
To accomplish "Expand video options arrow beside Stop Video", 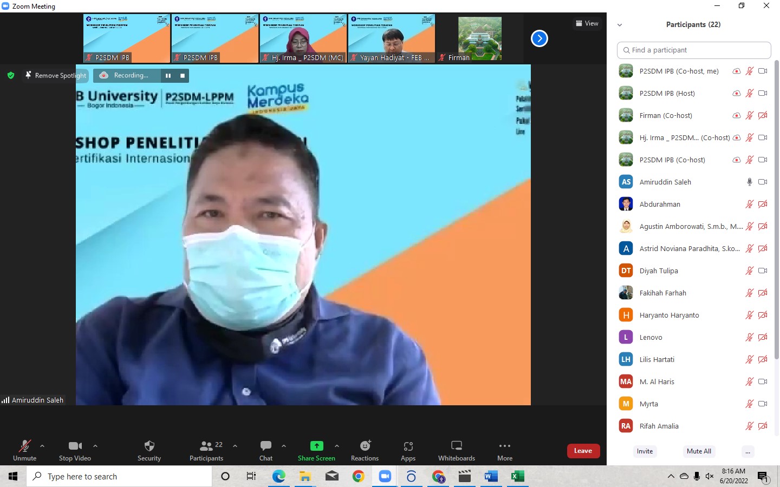I will (x=95, y=446).
